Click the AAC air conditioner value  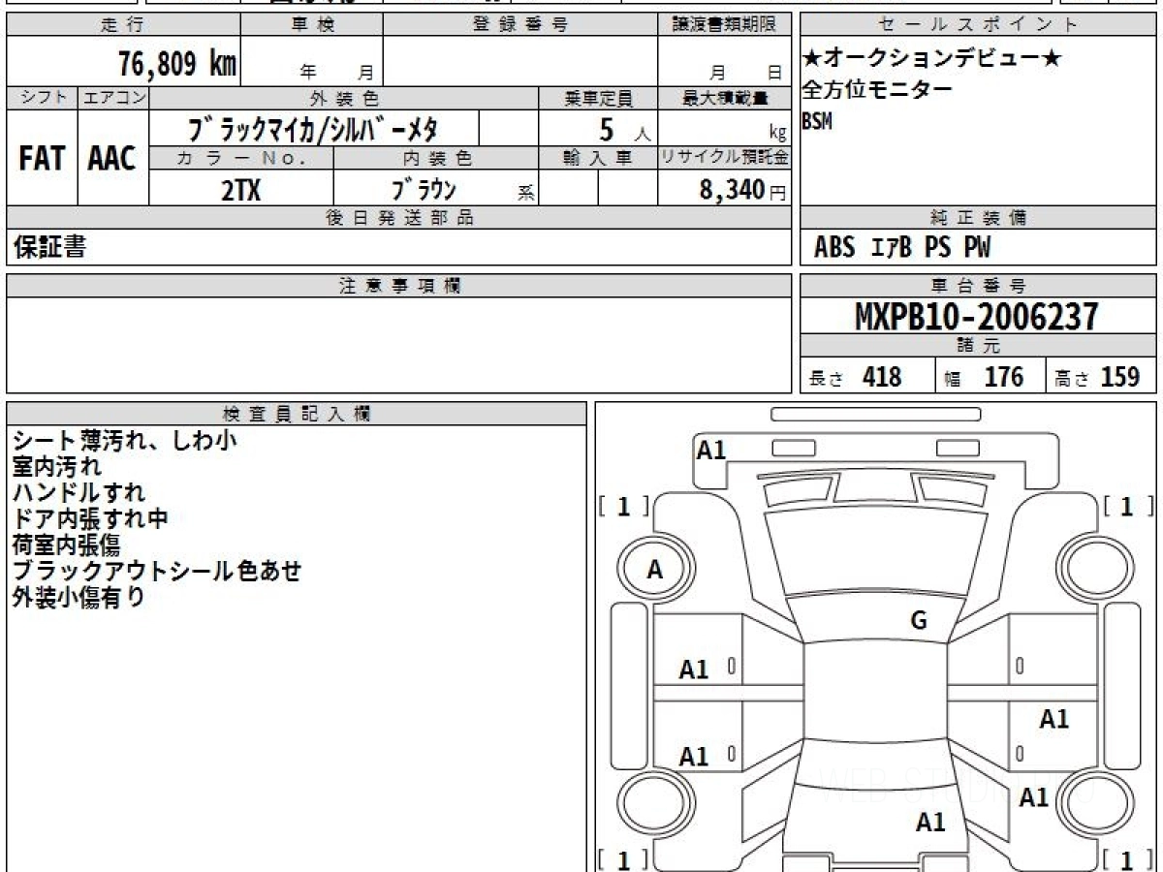112,159
